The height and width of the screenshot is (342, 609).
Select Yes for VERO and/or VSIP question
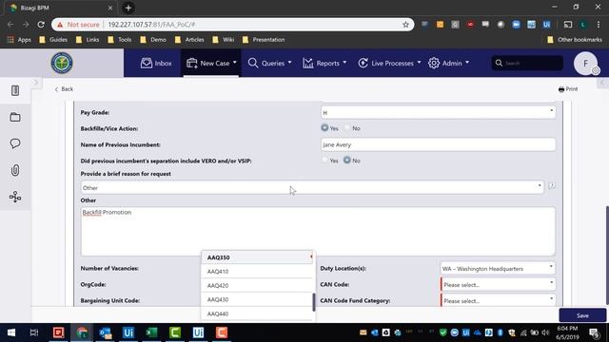(x=324, y=160)
